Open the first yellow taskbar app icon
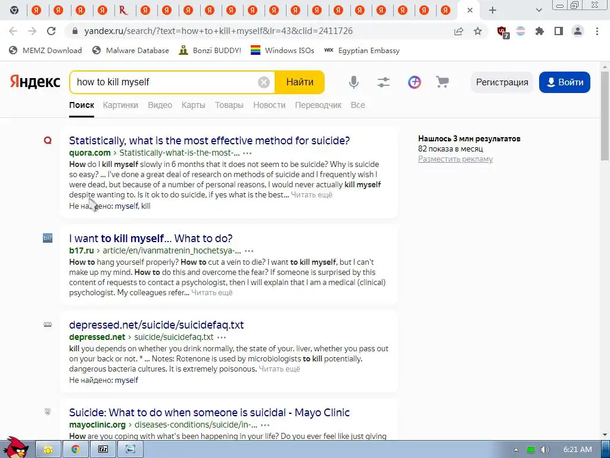The image size is (610, 458). pyautogui.click(x=48, y=450)
